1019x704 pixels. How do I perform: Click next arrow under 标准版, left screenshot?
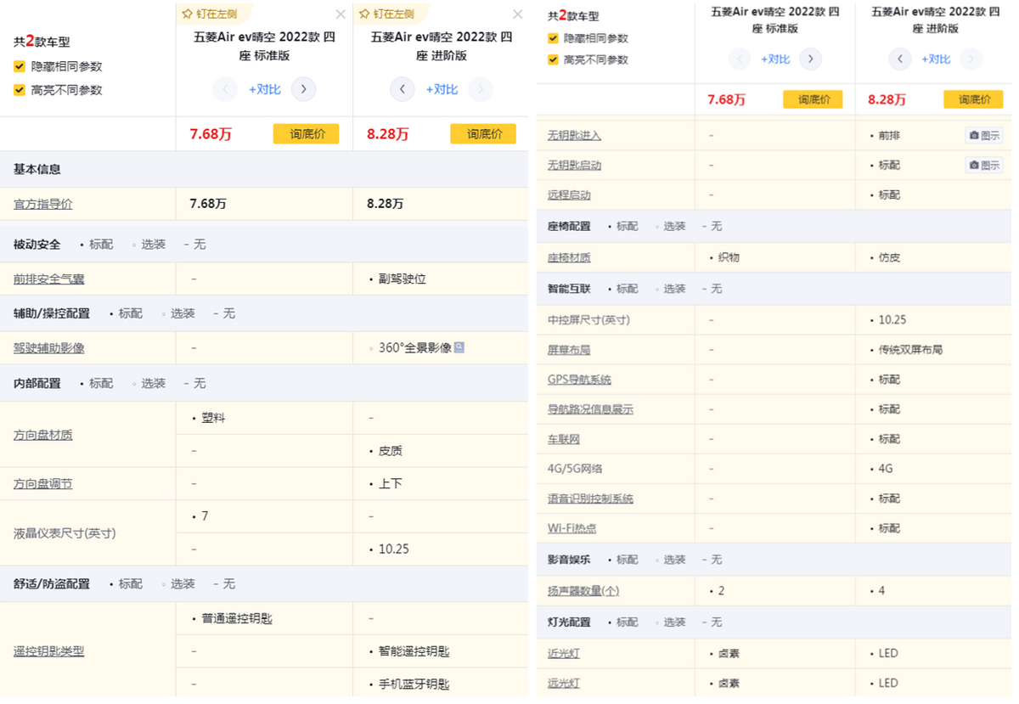click(303, 89)
